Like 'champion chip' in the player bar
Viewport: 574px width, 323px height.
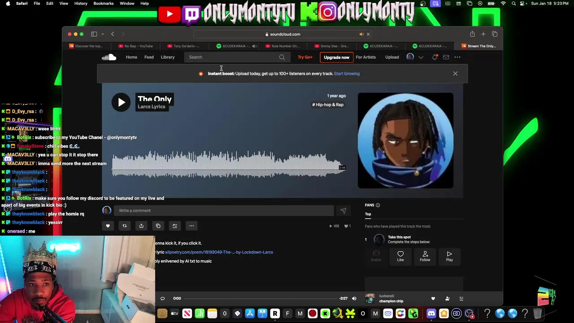click(x=433, y=298)
